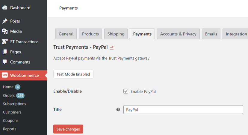The image size is (248, 135).
Task: Click the Trust Payments - PayPal heading
Action: pyautogui.click(x=81, y=47)
